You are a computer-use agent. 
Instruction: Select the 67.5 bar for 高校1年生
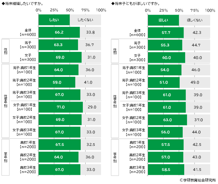coord(59,145)
